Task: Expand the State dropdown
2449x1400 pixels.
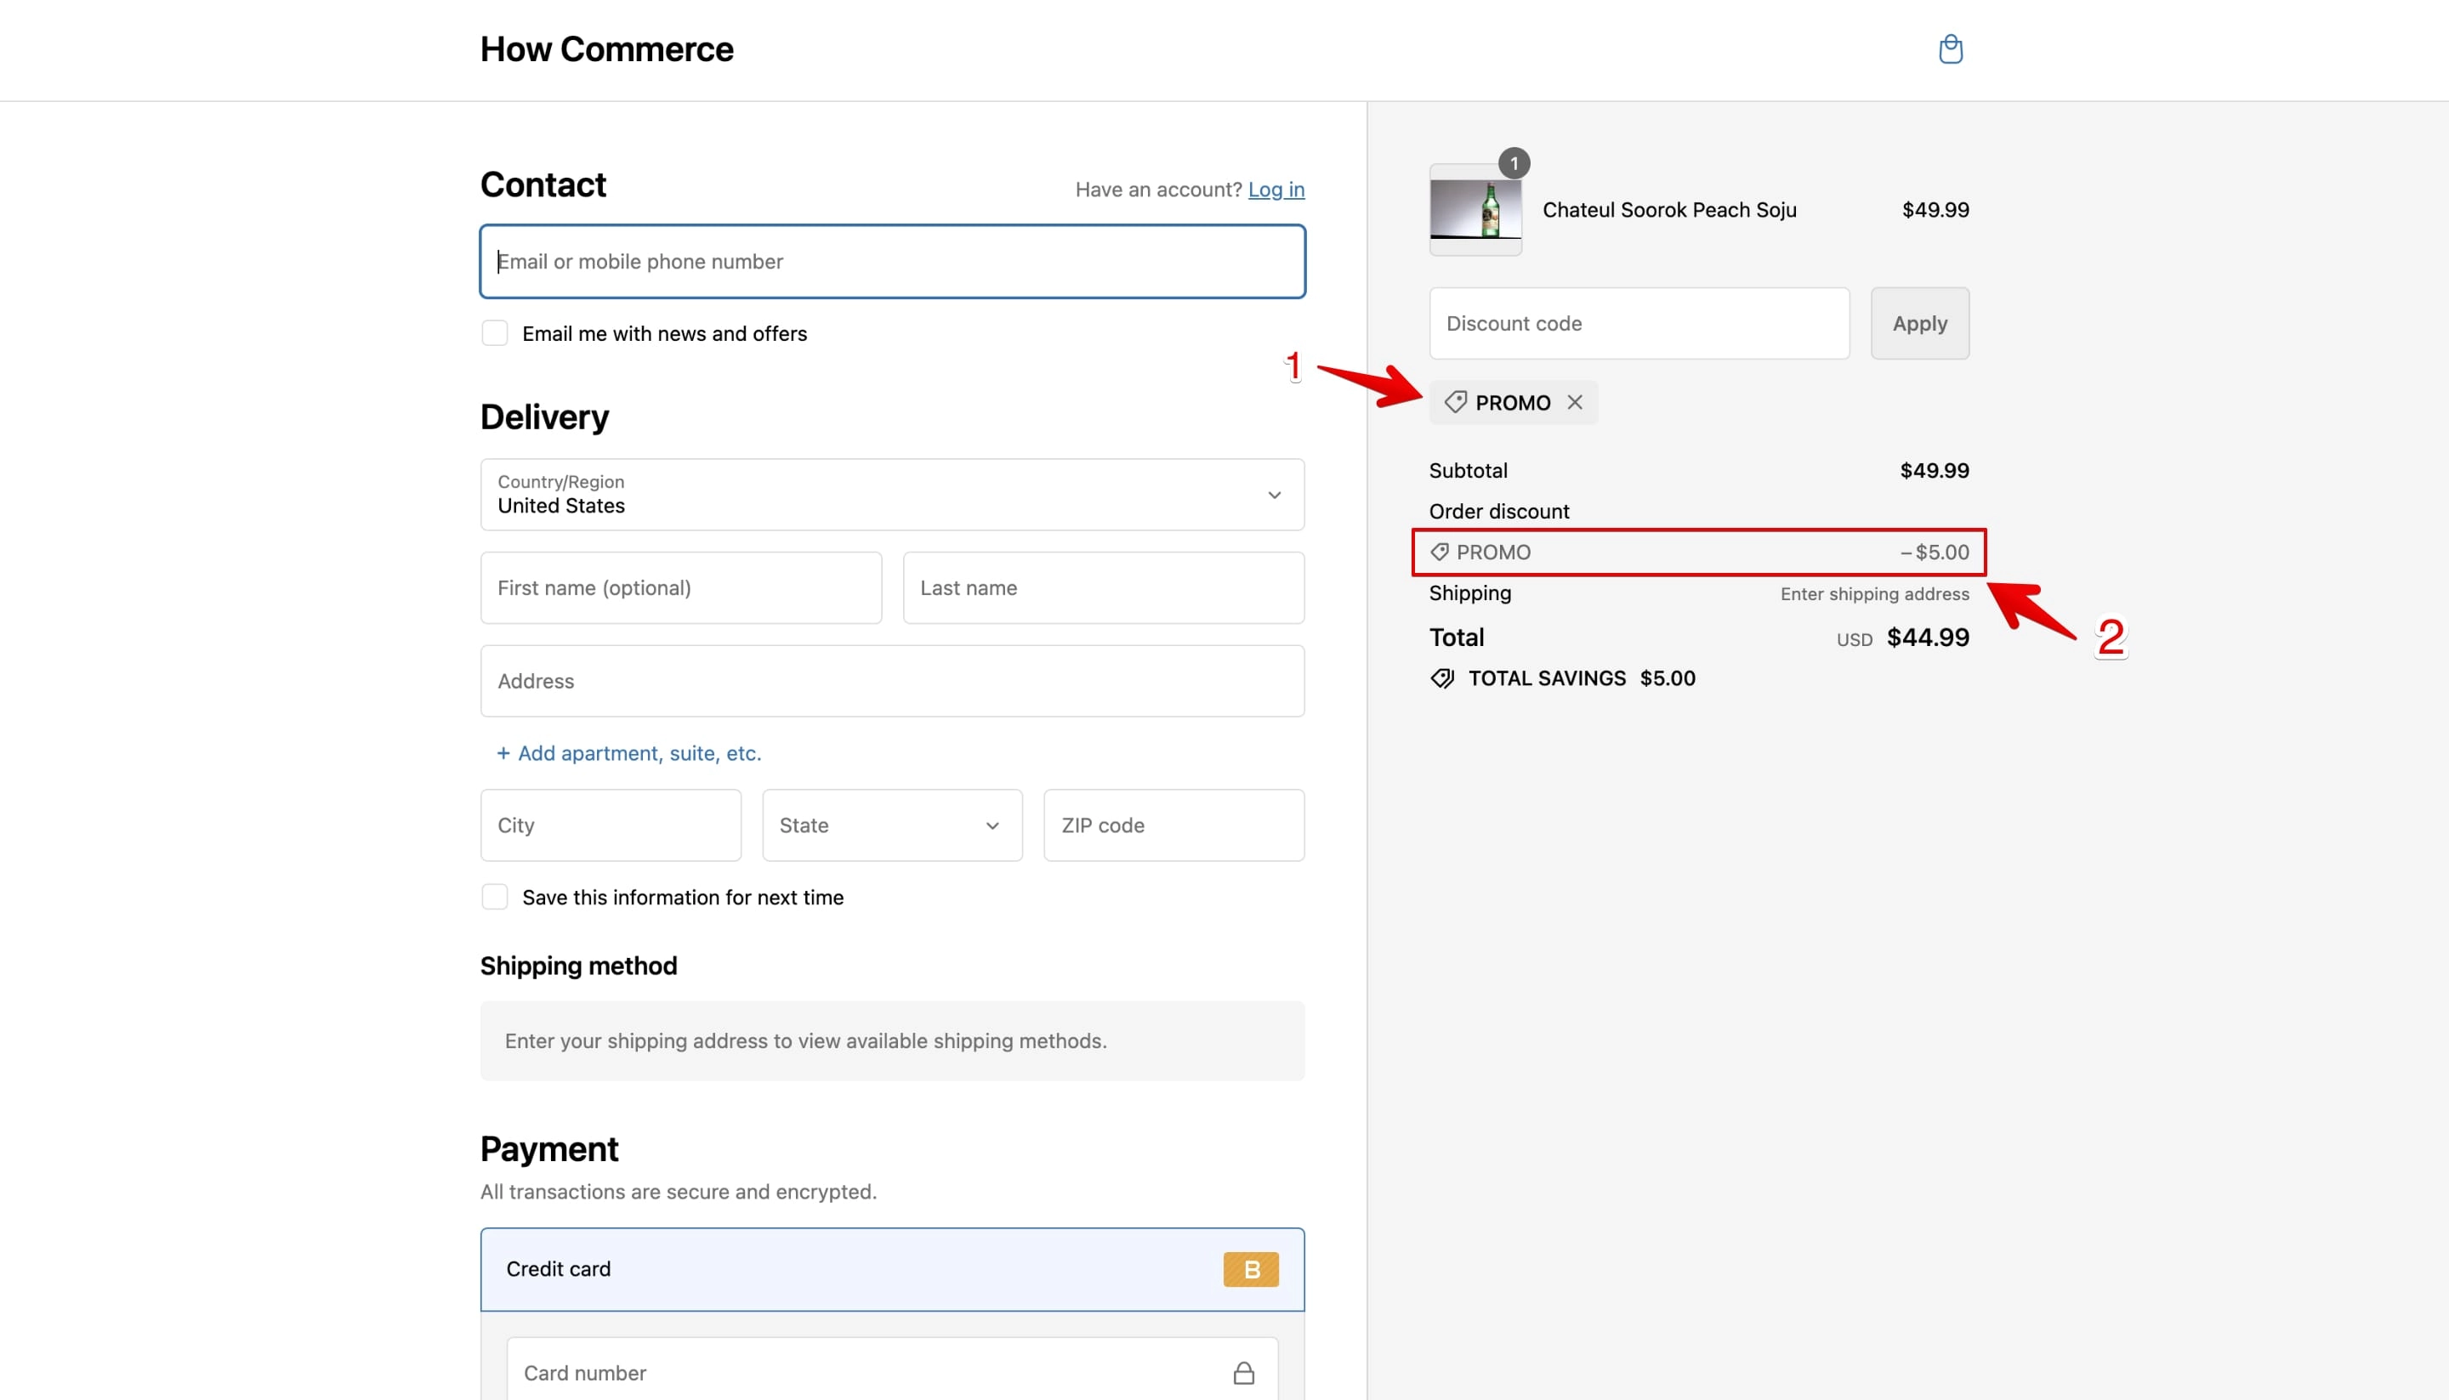Action: (x=892, y=825)
